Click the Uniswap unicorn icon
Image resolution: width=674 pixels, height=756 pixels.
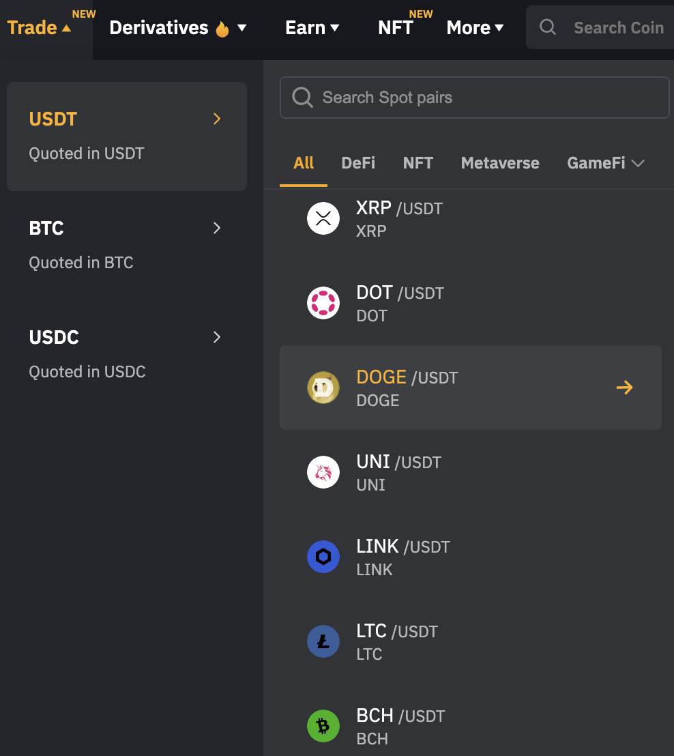click(x=323, y=472)
